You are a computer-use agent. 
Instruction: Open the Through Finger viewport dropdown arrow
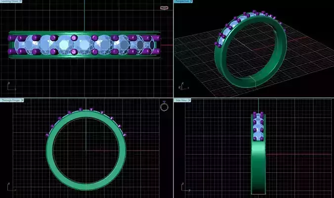click(22, 100)
